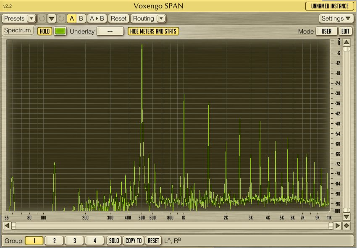Toggle SOLO for the group
Screen dimensions: 357x248
[x=114, y=240]
